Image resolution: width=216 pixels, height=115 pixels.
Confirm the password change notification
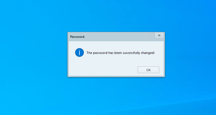pos(148,70)
